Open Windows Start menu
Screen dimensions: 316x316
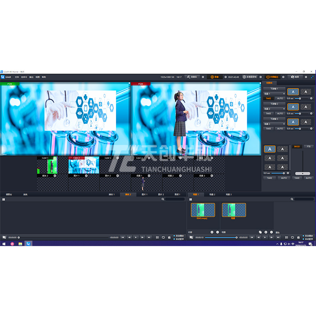pyautogui.click(x=4, y=244)
